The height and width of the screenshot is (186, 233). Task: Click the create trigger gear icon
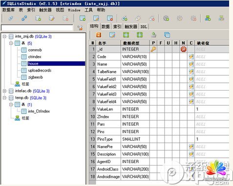pyautogui.click(x=166, y=18)
